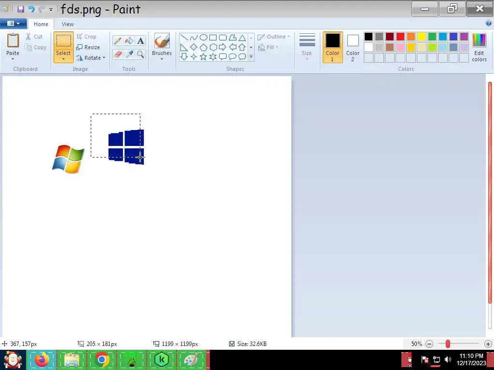Click the Undo arrow in title bar
Viewport: 494px width, 370px height.
[x=31, y=9]
